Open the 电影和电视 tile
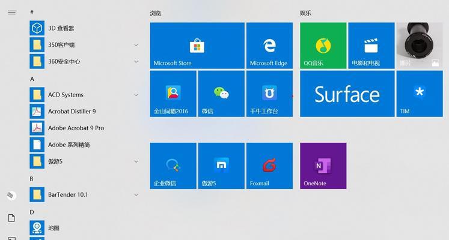 pyautogui.click(x=371, y=46)
